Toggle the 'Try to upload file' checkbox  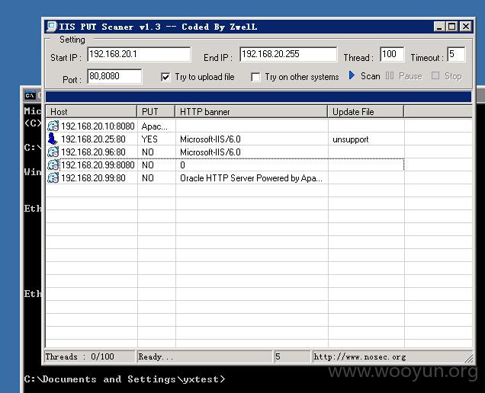click(165, 77)
